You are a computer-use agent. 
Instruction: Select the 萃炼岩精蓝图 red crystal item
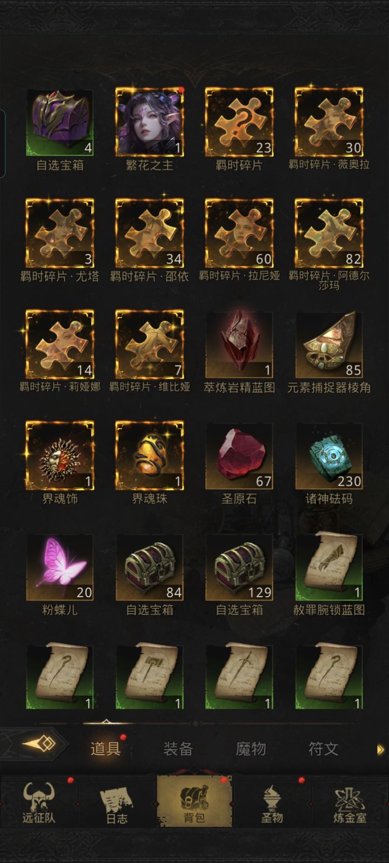[x=239, y=344]
